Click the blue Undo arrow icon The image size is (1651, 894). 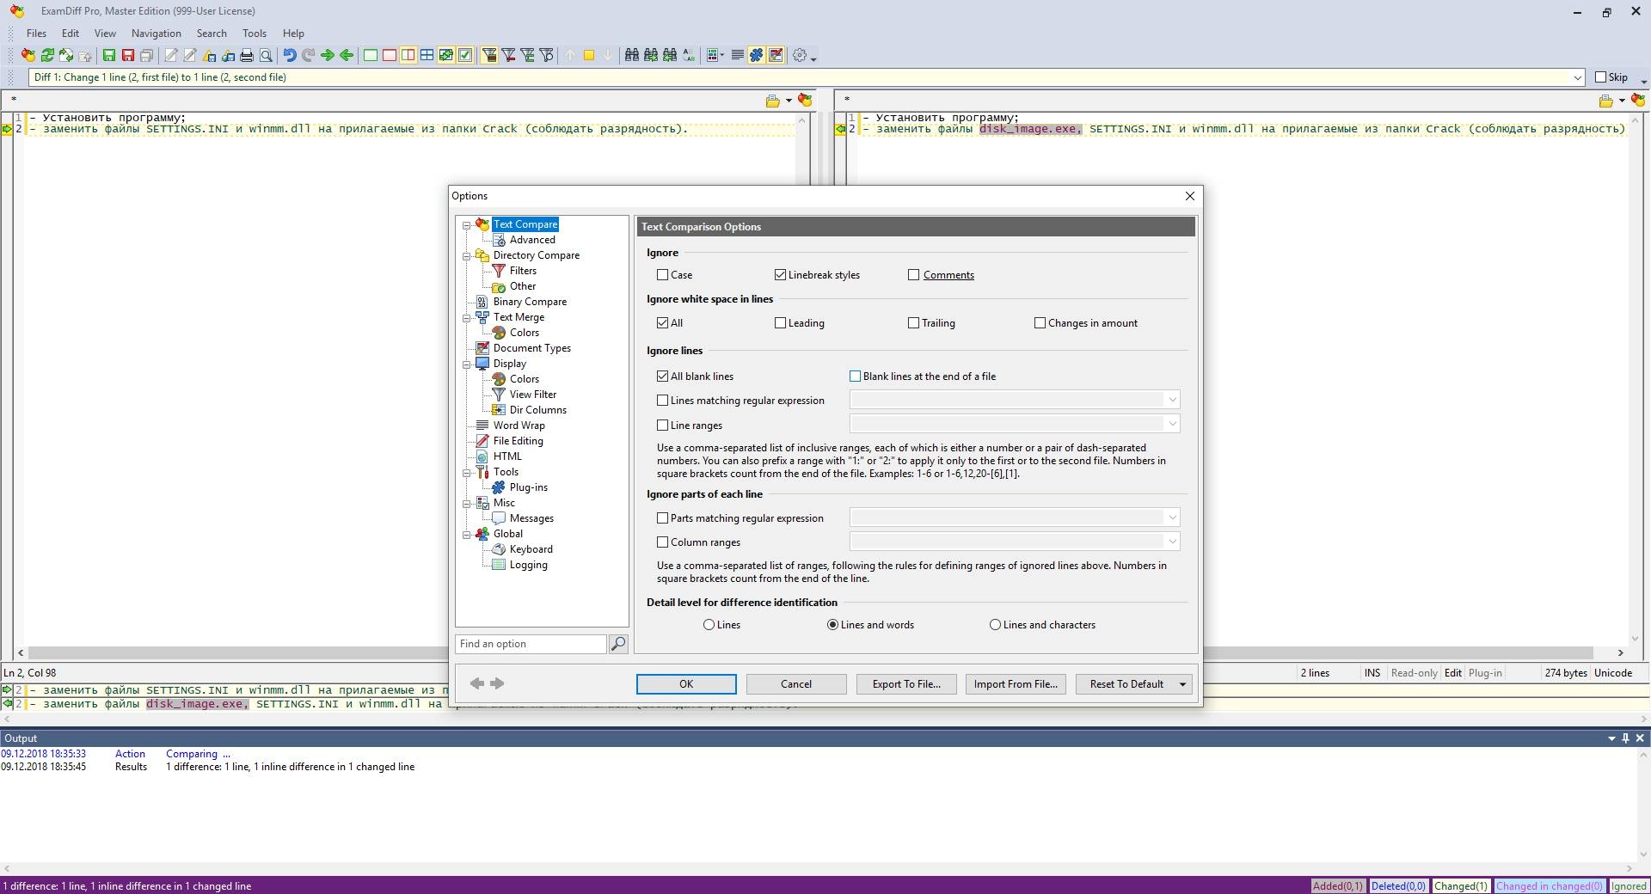coord(290,55)
